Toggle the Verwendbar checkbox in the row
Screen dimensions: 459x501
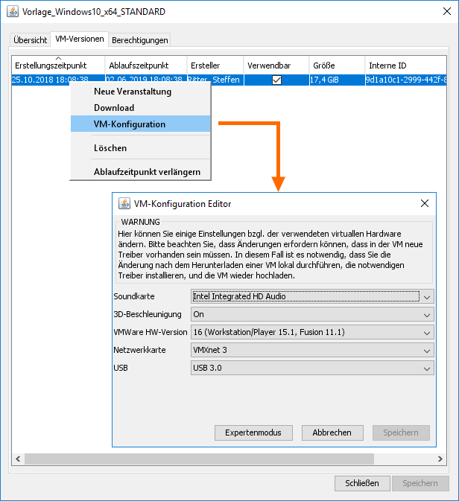pos(276,80)
